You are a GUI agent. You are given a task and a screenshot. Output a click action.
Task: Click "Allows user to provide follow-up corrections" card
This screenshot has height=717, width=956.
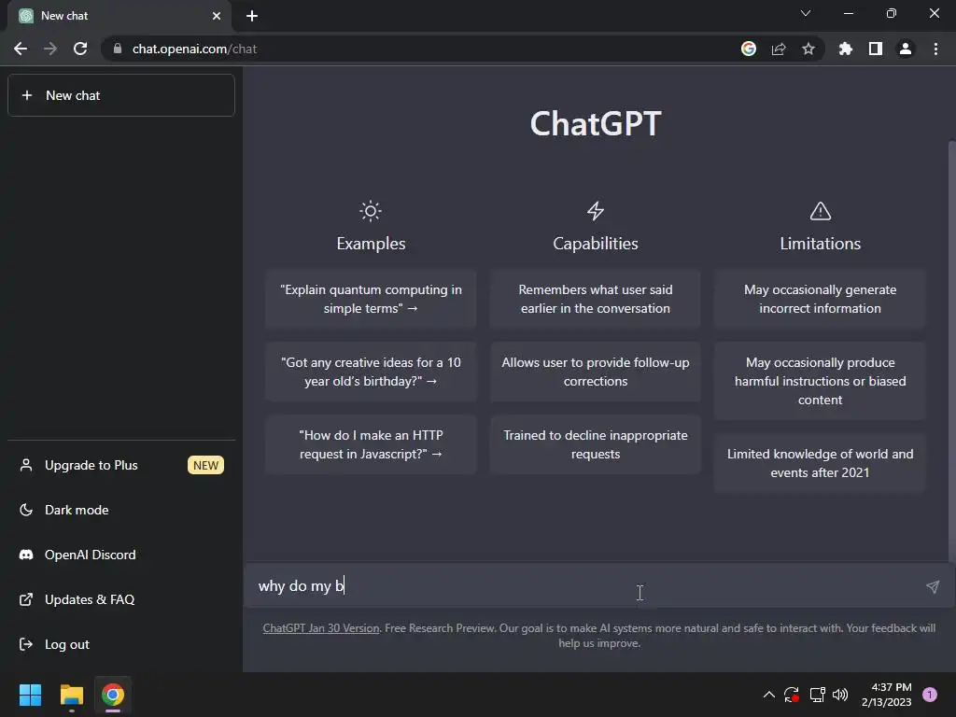click(x=596, y=372)
